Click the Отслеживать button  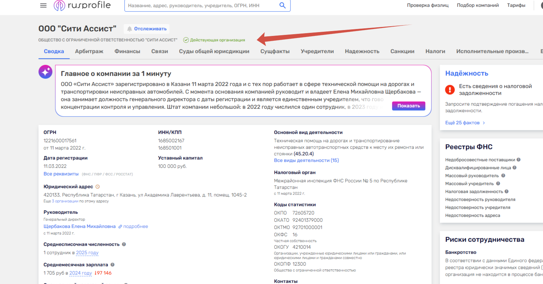(147, 29)
